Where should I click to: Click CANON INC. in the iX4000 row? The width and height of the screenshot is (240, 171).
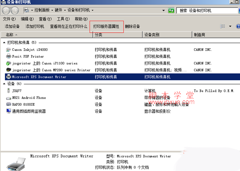[203, 50]
